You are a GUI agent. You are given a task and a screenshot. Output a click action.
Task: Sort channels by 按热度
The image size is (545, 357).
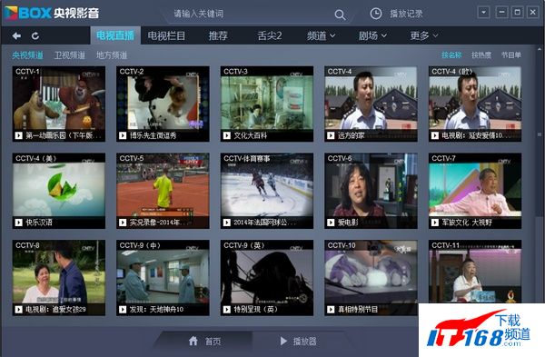click(481, 55)
